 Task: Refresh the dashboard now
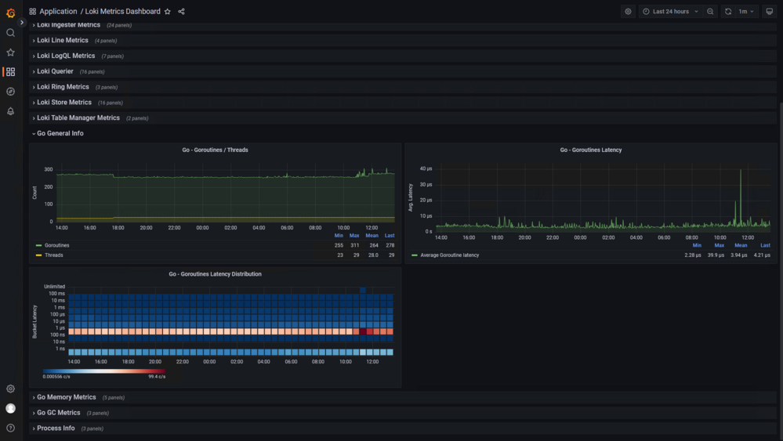(728, 12)
